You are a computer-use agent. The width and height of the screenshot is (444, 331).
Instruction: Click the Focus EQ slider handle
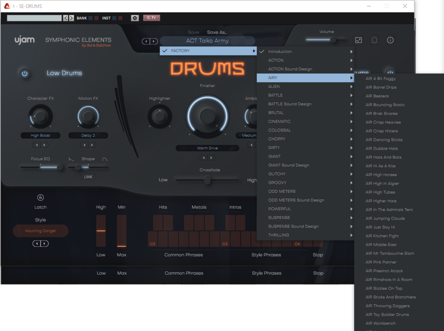point(60,167)
